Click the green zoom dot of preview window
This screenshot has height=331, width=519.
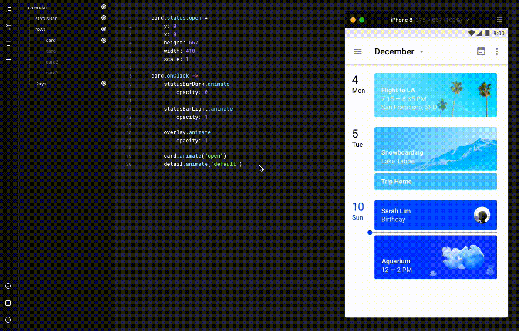tap(362, 20)
